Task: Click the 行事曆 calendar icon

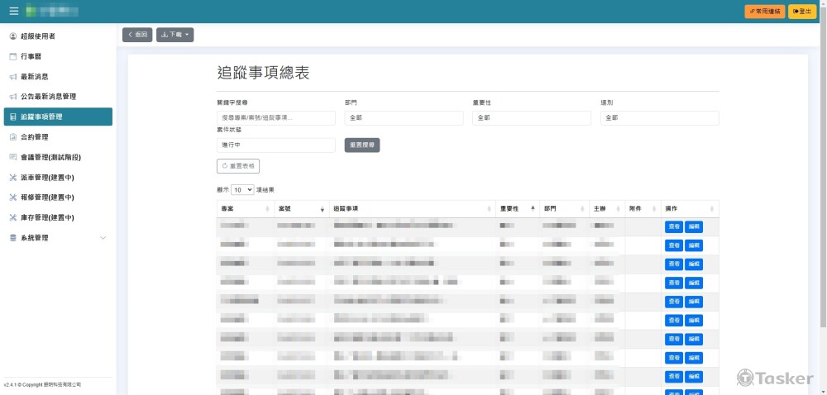Action: click(12, 56)
